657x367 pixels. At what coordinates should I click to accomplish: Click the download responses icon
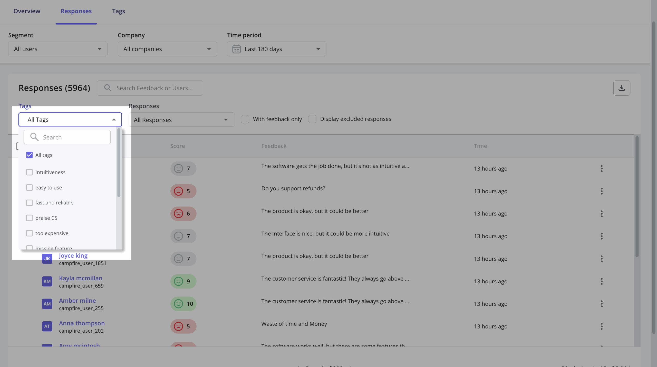coord(622,88)
